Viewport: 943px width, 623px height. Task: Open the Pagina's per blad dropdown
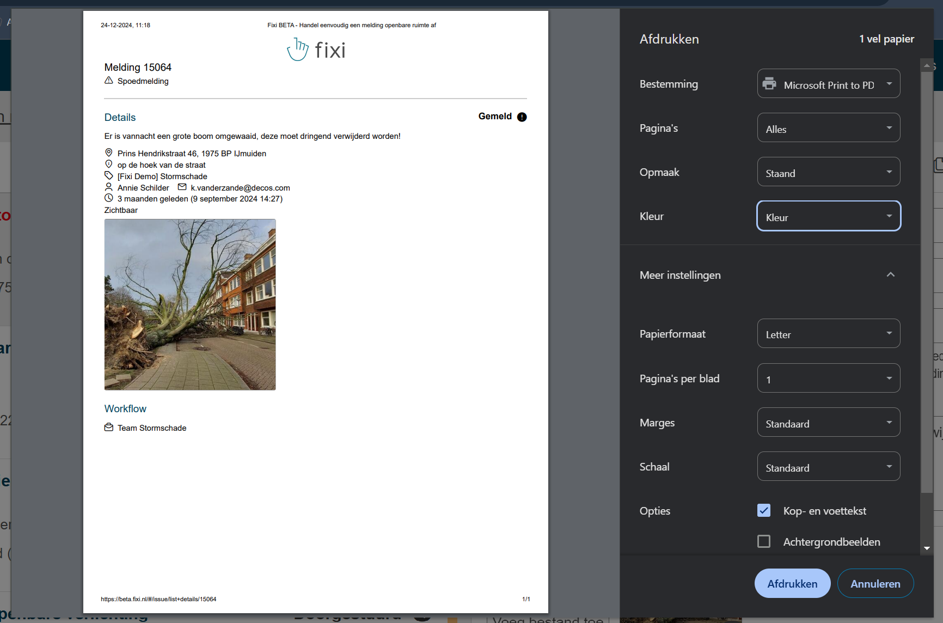pyautogui.click(x=828, y=378)
